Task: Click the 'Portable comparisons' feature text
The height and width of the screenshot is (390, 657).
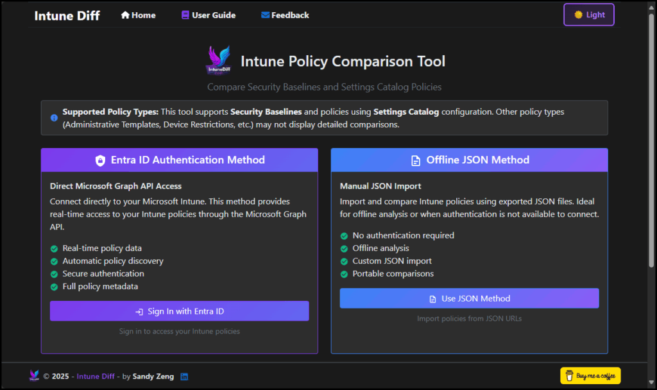Action: tap(393, 273)
